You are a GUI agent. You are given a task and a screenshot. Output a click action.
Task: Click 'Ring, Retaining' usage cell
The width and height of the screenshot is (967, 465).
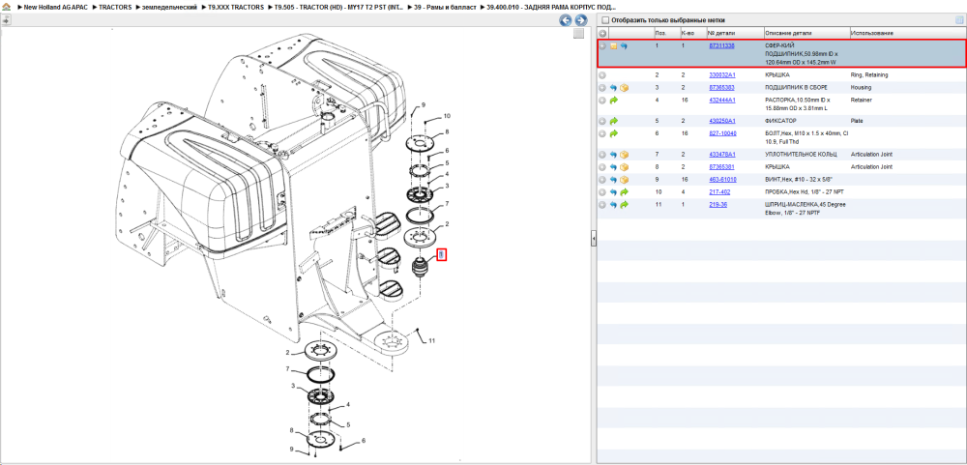click(867, 75)
